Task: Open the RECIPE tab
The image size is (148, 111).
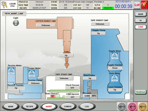Action: [x=29, y=107]
